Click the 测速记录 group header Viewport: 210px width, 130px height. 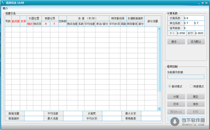click(50, 18)
